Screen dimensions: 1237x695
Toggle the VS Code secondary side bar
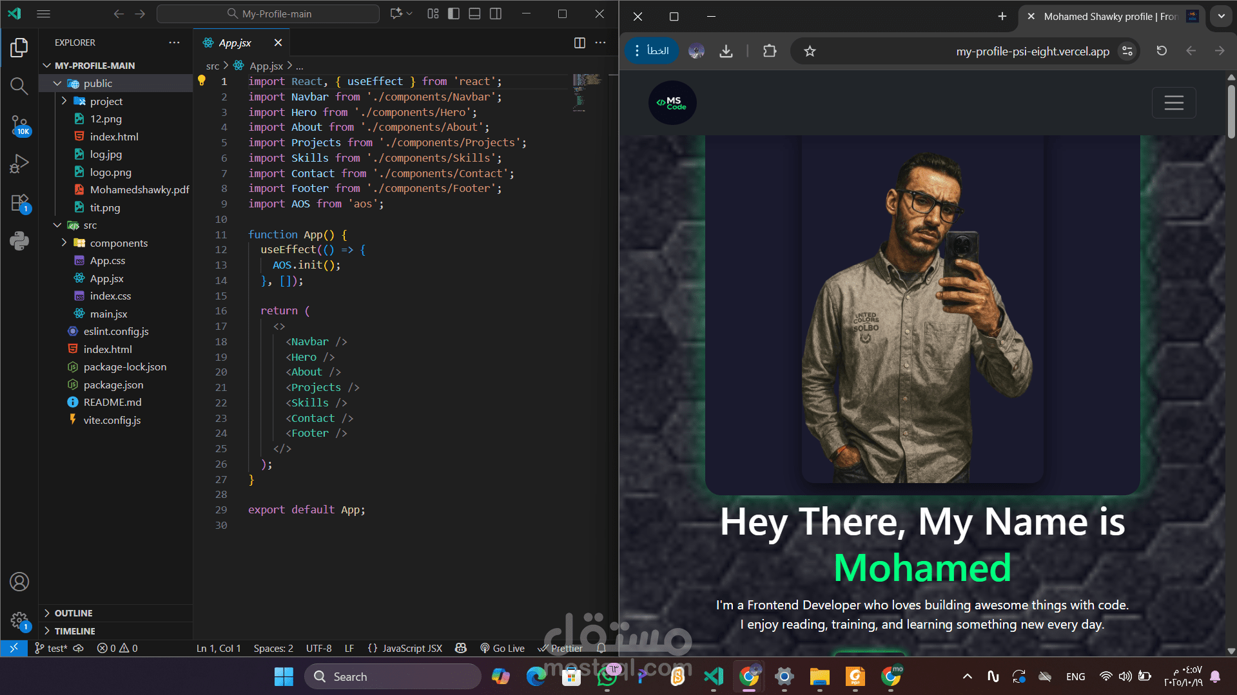point(496,14)
